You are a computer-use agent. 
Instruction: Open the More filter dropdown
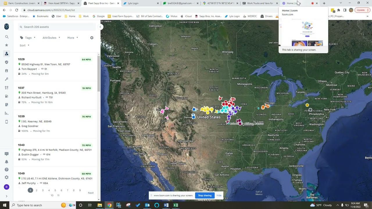[73, 38]
